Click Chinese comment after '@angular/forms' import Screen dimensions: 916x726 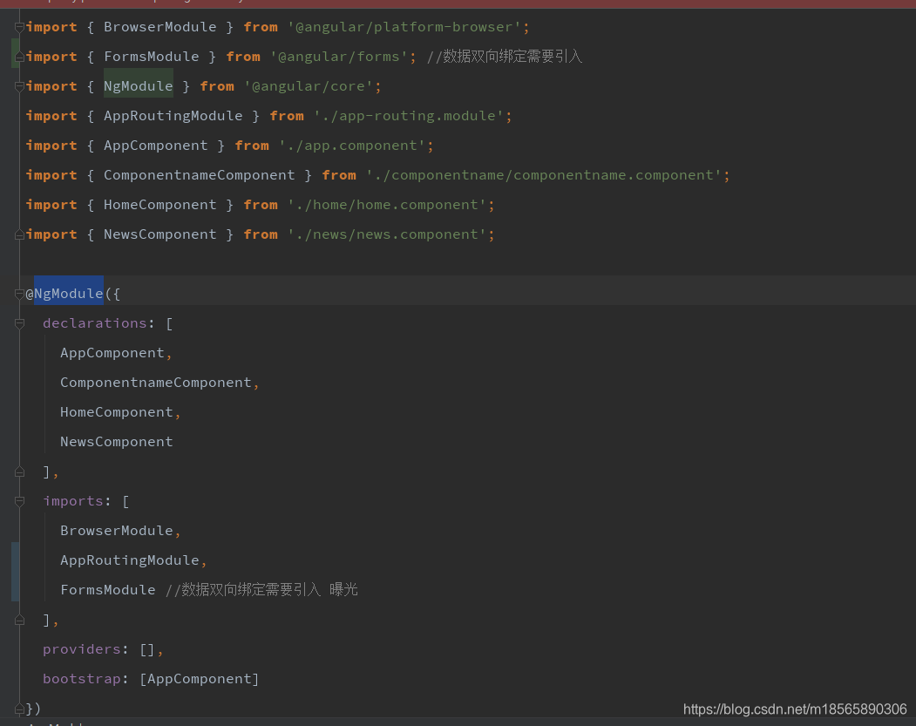[x=504, y=57]
